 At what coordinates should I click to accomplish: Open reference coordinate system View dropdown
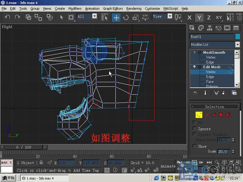[170, 16]
